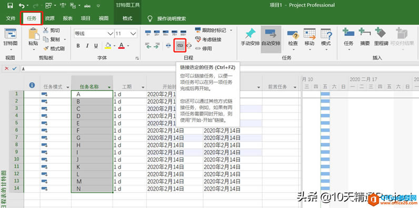Open File (文件) tab
The height and width of the screenshot is (208, 419).
(11, 18)
